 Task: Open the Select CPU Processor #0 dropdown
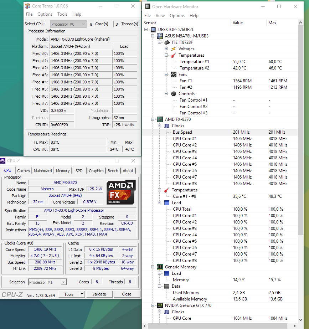point(68,24)
